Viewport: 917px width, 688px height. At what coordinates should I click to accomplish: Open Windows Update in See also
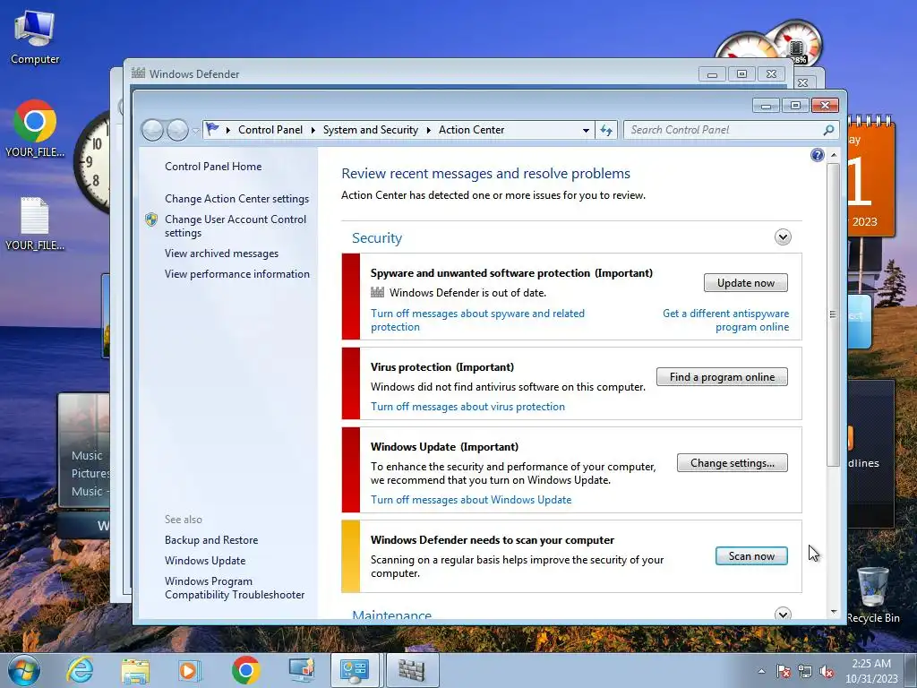click(x=205, y=561)
